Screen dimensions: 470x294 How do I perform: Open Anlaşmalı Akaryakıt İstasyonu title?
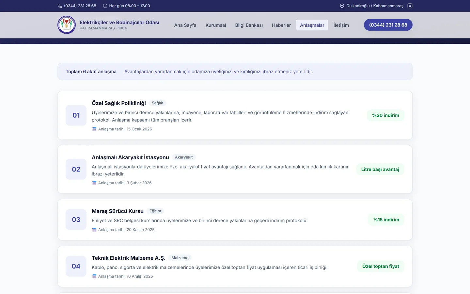130,157
